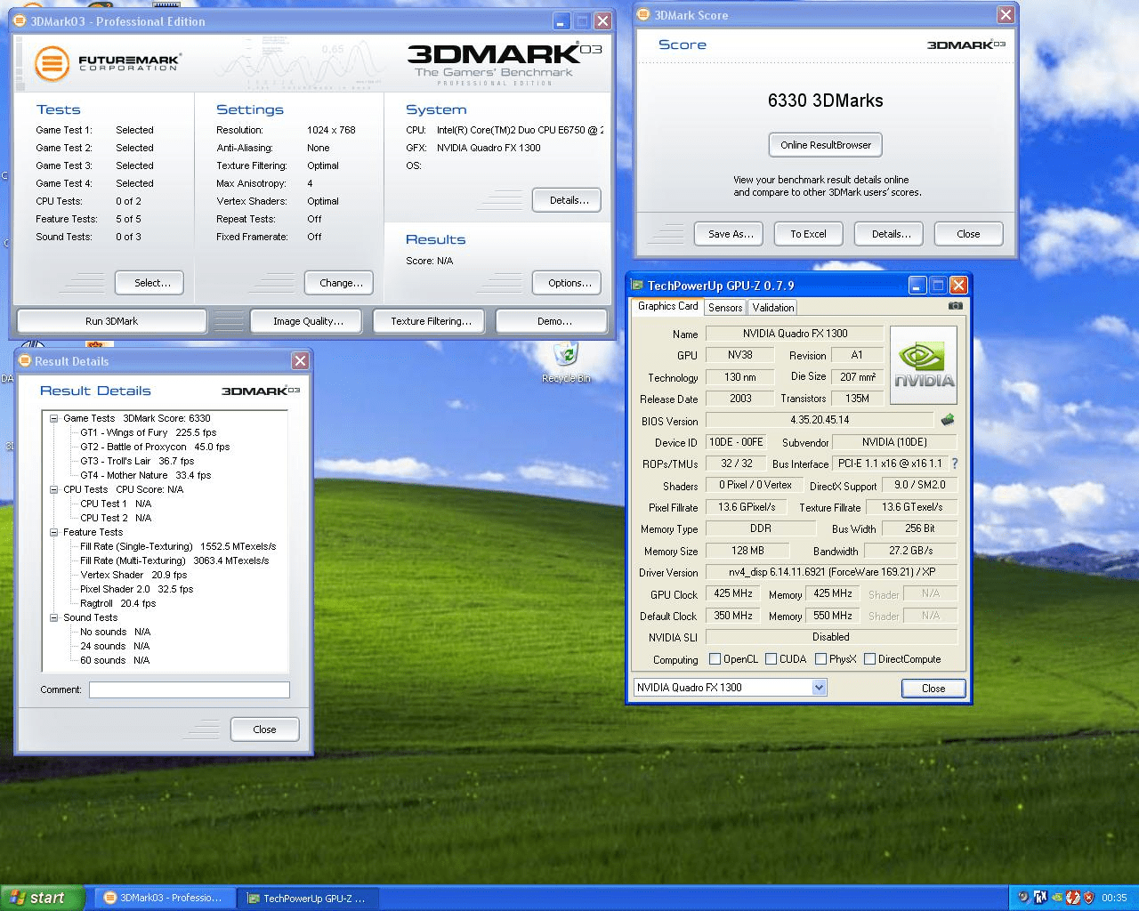Image resolution: width=1139 pixels, height=911 pixels.
Task: Click the NVIDIA logo in GPU-Z
Action: (x=924, y=365)
